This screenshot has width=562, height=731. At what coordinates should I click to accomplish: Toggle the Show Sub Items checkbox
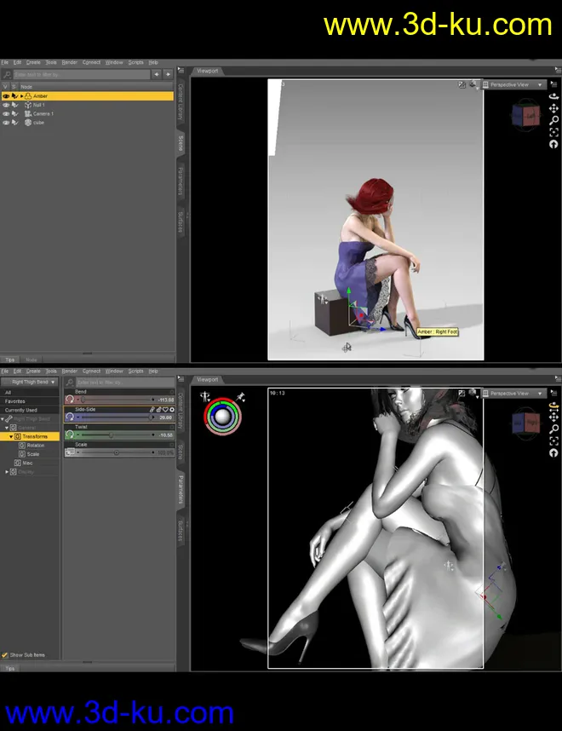coord(5,655)
